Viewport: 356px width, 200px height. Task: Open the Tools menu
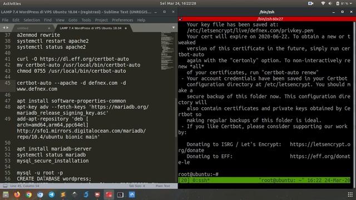coord(86,20)
